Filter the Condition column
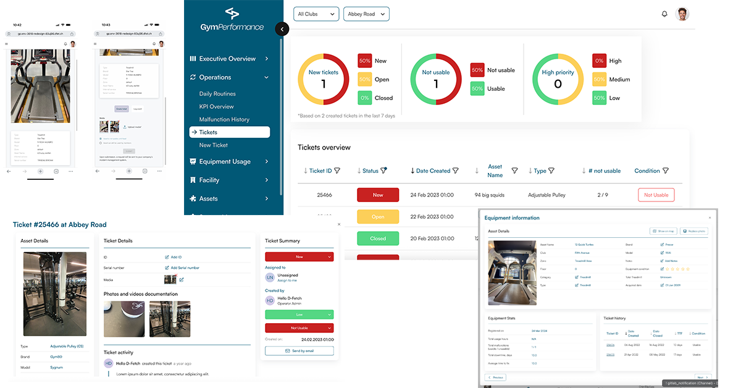 click(x=666, y=171)
